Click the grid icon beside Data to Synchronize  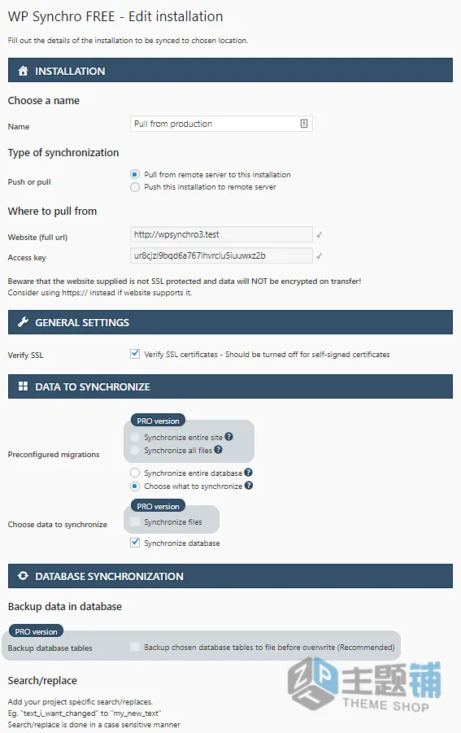pos(23,386)
